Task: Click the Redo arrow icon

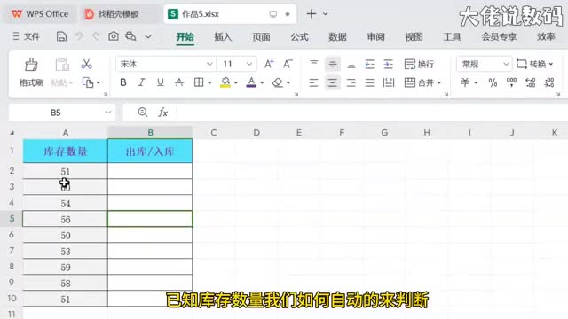Action: click(x=96, y=36)
